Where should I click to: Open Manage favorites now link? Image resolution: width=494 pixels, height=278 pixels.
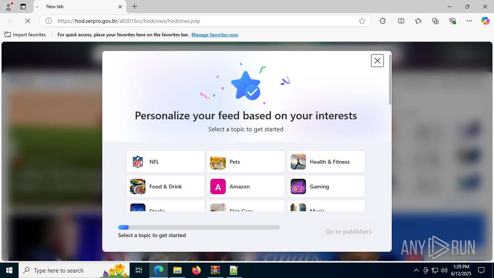(215, 35)
